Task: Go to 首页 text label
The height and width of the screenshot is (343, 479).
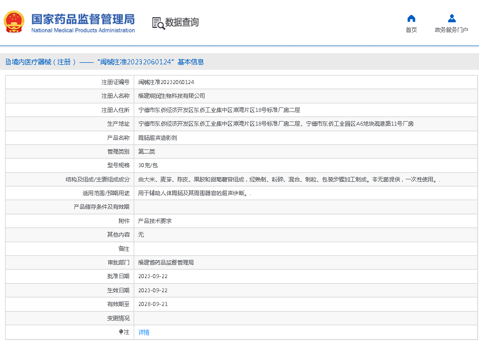Action: (411, 30)
